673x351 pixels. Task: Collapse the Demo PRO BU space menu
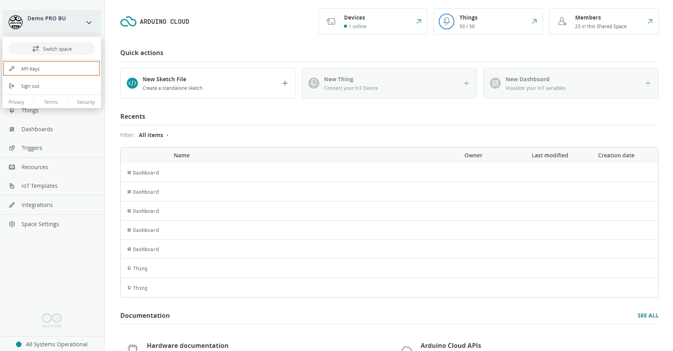[89, 23]
